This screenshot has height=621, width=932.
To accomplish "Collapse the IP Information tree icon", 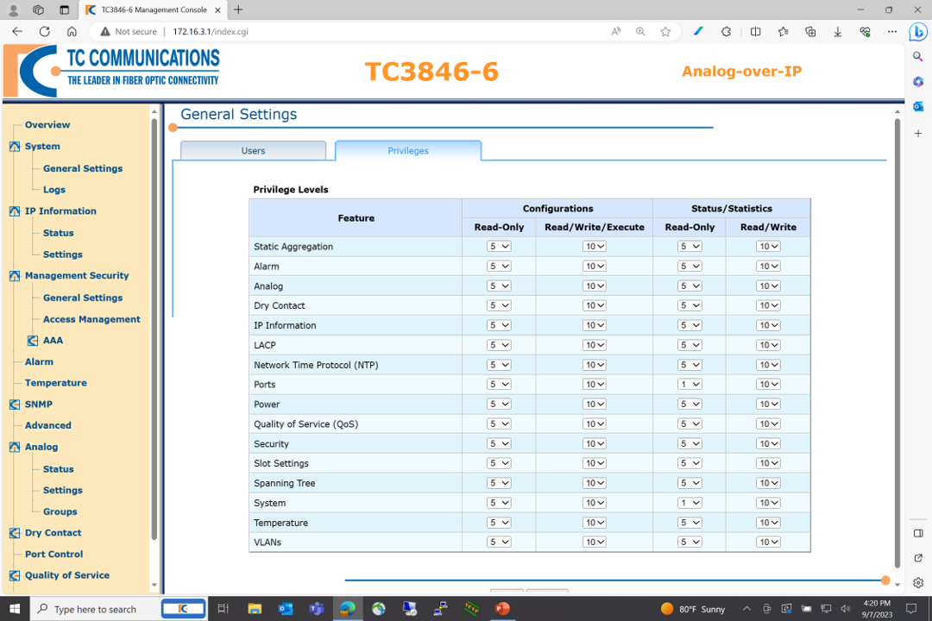I will 15,211.
